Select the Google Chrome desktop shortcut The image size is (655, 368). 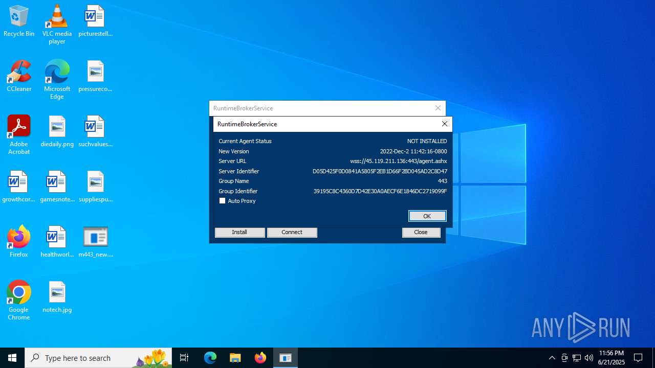coord(19,301)
